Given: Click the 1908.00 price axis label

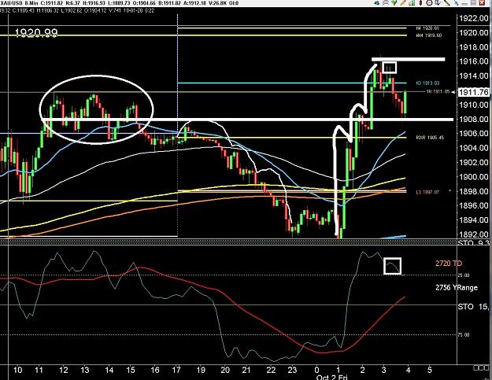Looking at the screenshot, I should click(x=474, y=119).
